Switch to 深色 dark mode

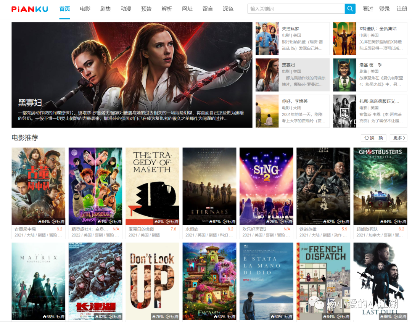pos(228,9)
